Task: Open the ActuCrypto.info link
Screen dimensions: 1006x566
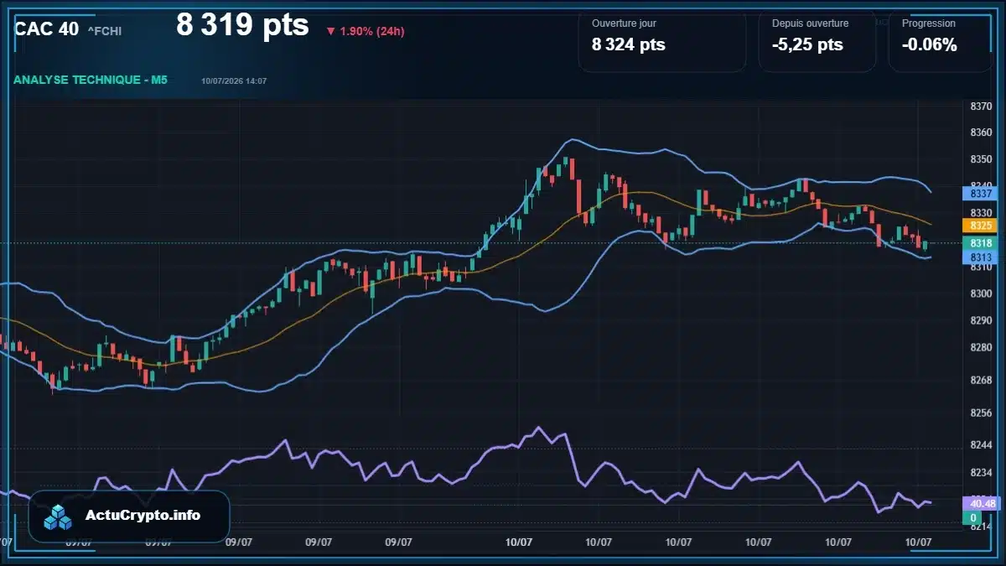Action: point(143,515)
